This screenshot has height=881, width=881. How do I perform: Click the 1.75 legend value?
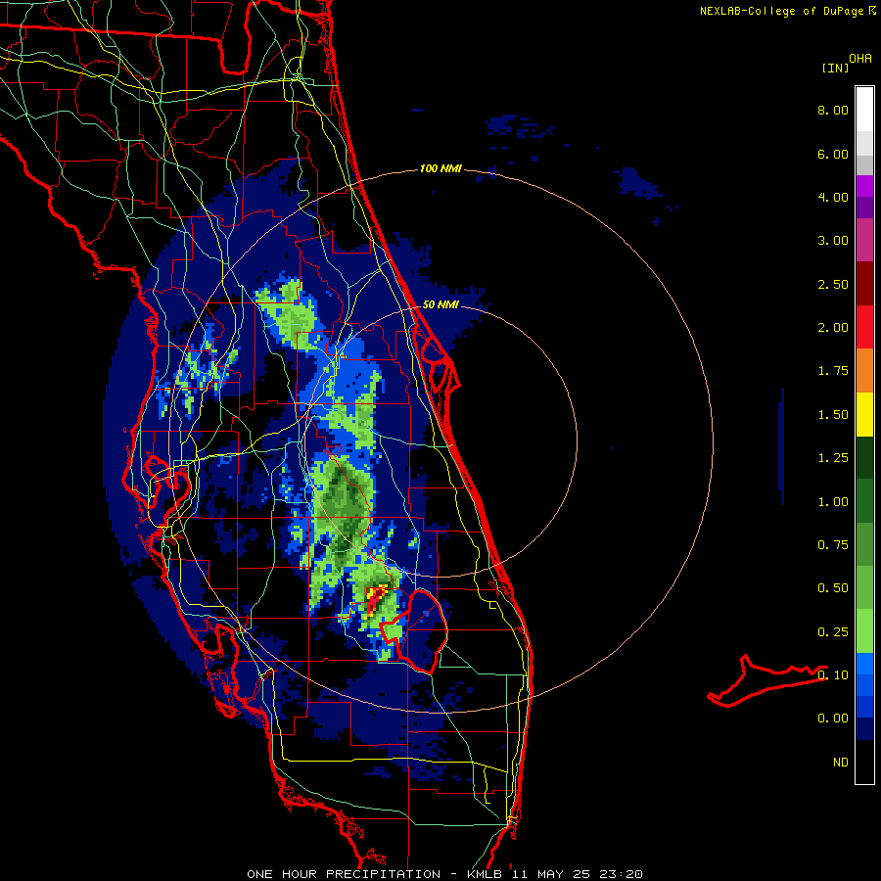pyautogui.click(x=833, y=371)
